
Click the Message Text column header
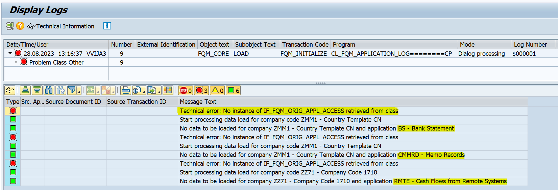(353, 102)
